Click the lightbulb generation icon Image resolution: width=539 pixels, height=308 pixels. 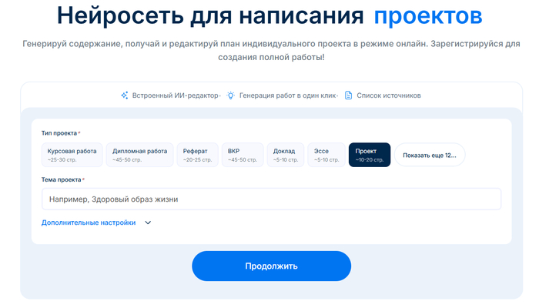coord(230,95)
